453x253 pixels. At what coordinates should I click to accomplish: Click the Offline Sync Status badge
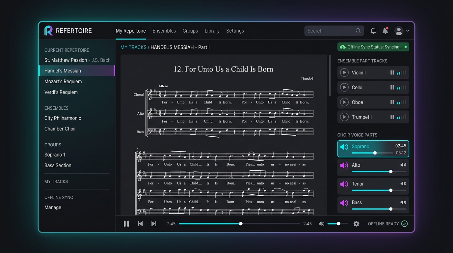(x=373, y=47)
